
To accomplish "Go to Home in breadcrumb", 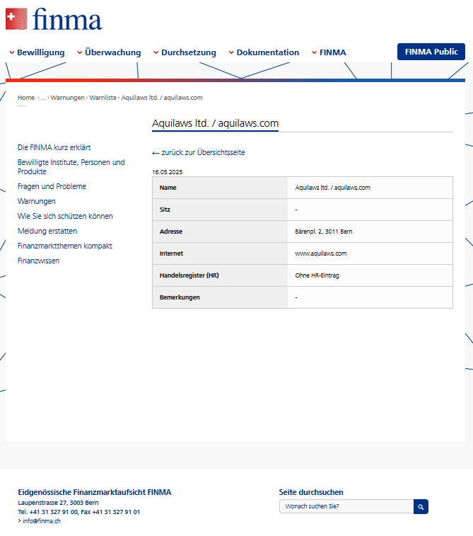I will point(26,98).
